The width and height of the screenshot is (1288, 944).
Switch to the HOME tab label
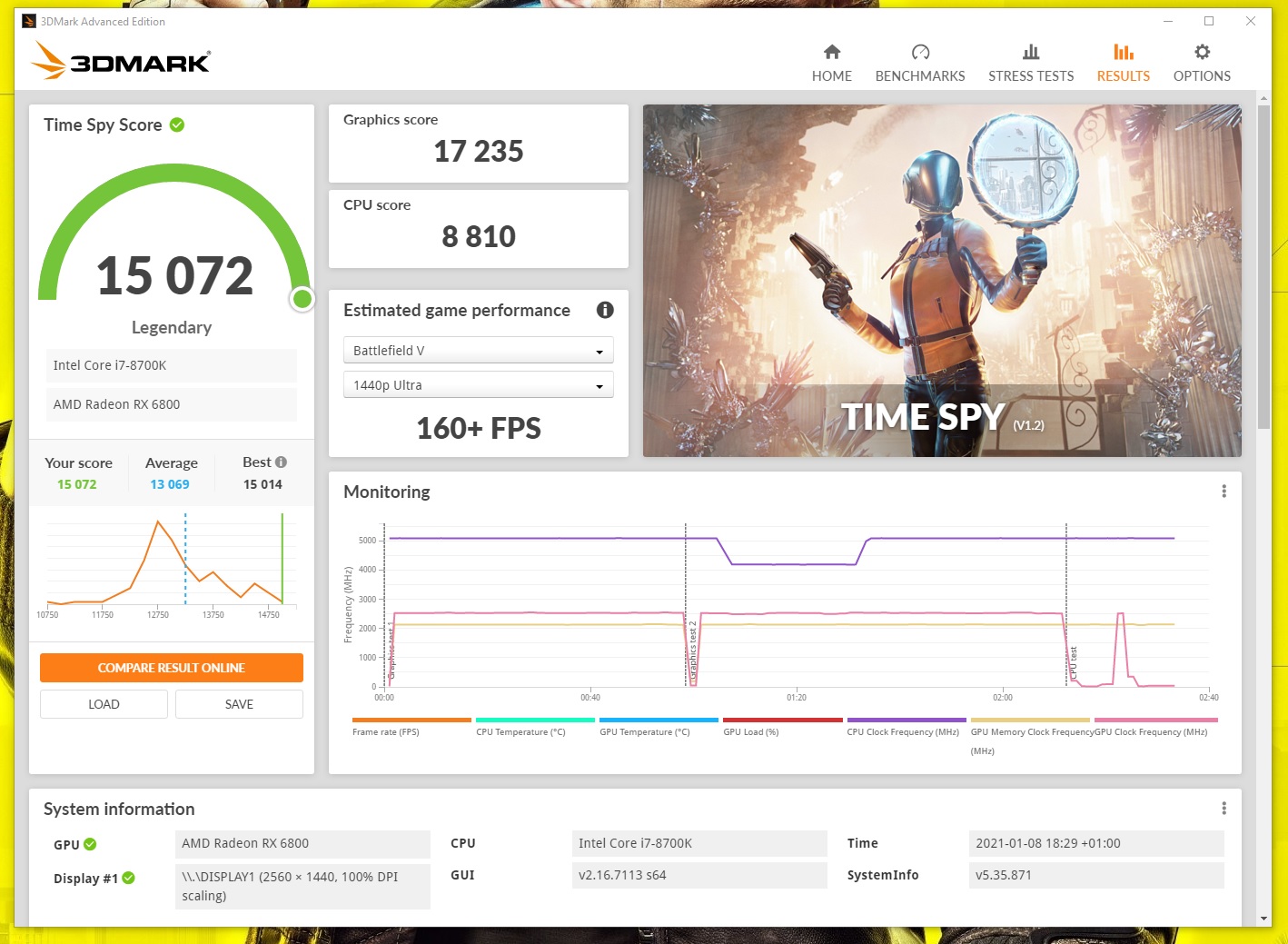point(832,76)
